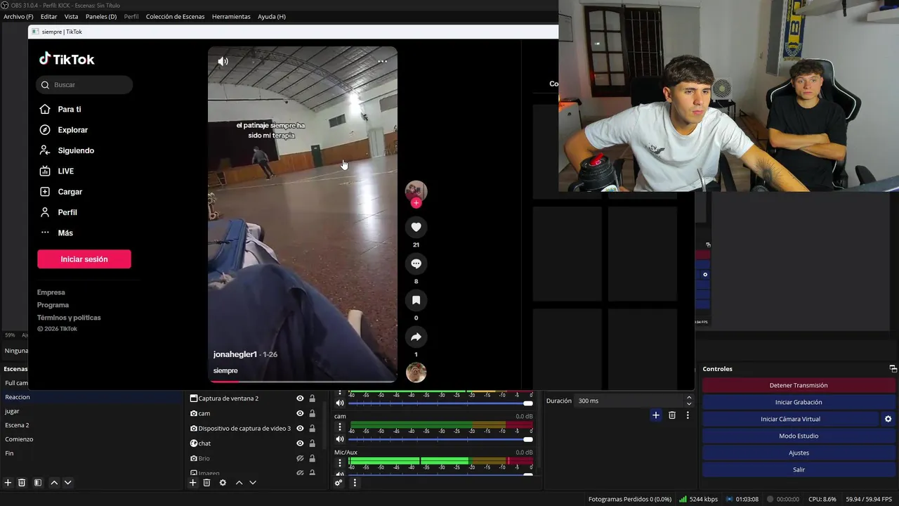Open comments via the speech bubble icon
Viewport: 899px width, 506px height.
click(x=416, y=264)
